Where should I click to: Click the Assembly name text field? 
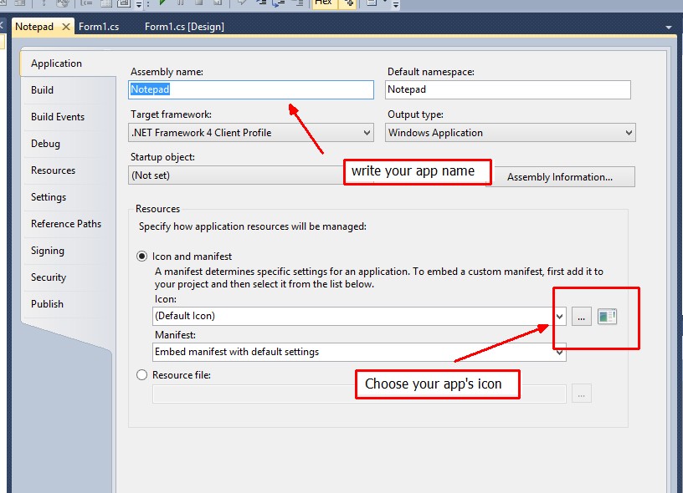click(x=251, y=89)
